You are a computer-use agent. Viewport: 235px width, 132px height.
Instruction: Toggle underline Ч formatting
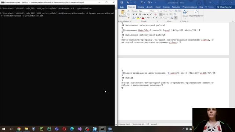(140, 14)
